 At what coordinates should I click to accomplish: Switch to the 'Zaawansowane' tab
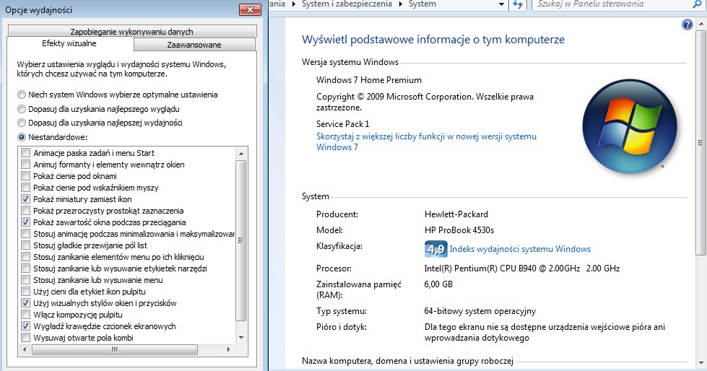pyautogui.click(x=194, y=45)
